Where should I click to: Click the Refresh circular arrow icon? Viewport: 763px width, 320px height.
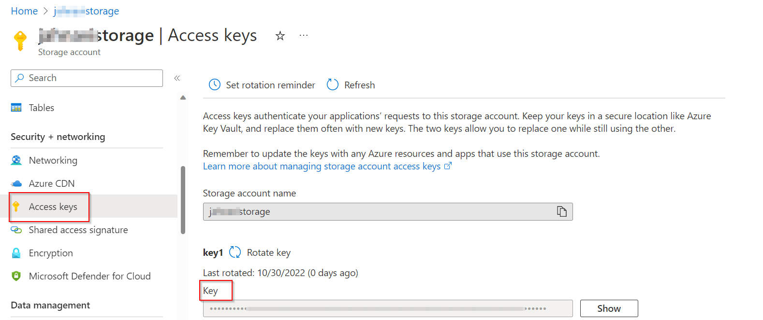click(333, 85)
